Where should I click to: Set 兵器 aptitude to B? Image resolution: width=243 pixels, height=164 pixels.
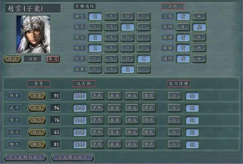tap(128, 59)
